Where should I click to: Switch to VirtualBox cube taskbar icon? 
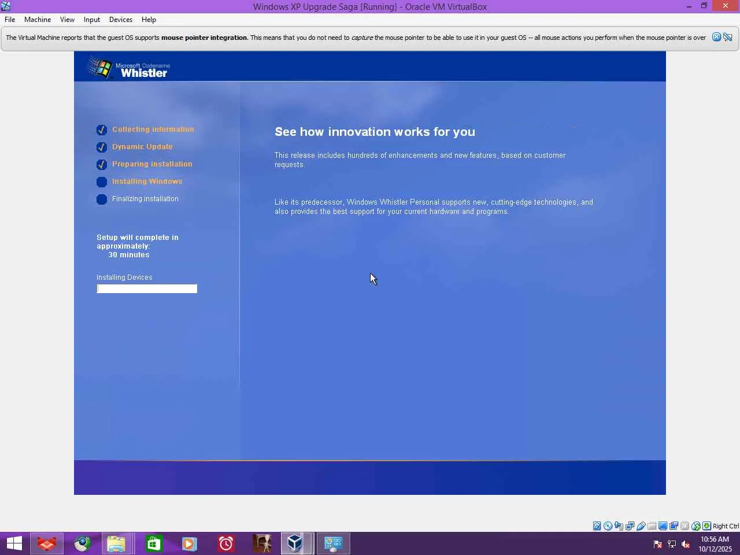pyautogui.click(x=296, y=543)
